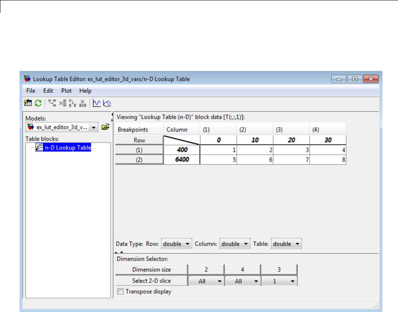Click the table data cell with value 8
This screenshot has height=312, width=398.
click(328, 160)
